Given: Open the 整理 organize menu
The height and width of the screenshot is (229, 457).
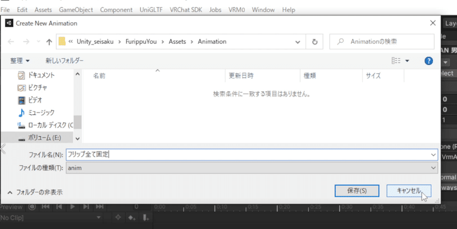Looking at the screenshot, I should point(20,61).
